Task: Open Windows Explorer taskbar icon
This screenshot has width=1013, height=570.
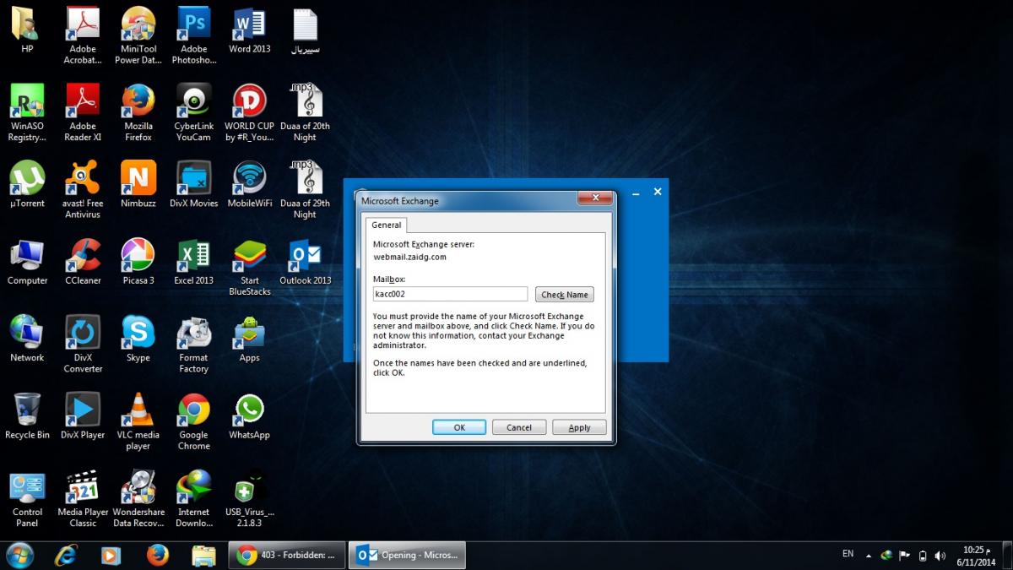Action: click(203, 555)
